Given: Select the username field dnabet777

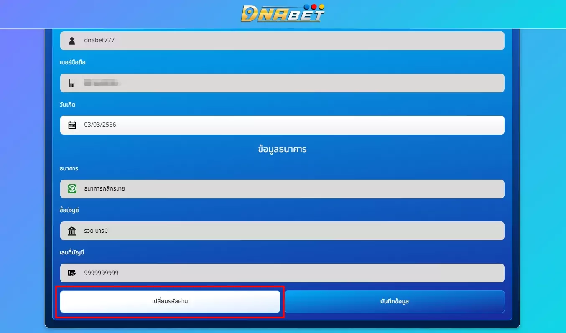Looking at the screenshot, I should tap(282, 41).
